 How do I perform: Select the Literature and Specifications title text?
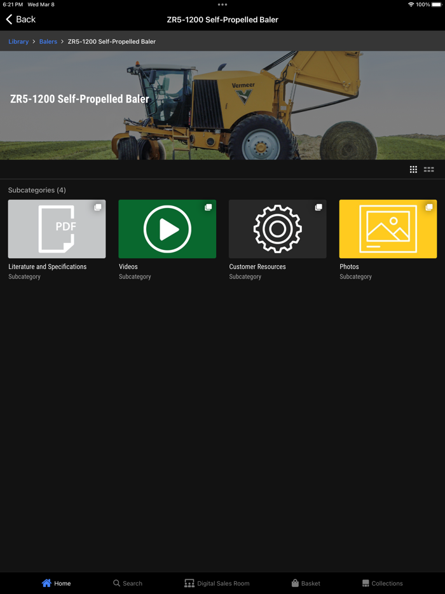47,266
